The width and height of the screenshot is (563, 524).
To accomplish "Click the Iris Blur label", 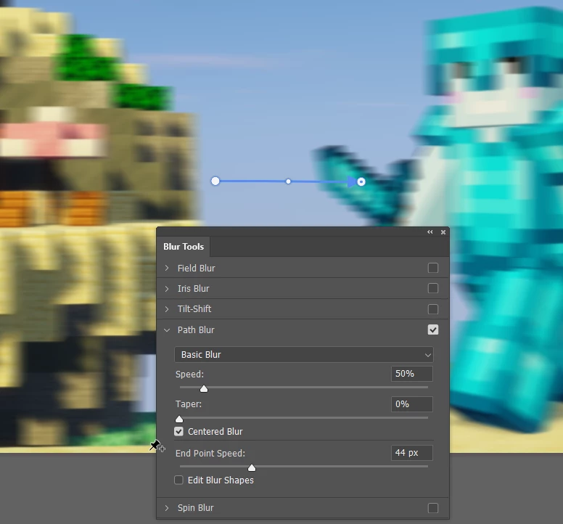I will (193, 289).
